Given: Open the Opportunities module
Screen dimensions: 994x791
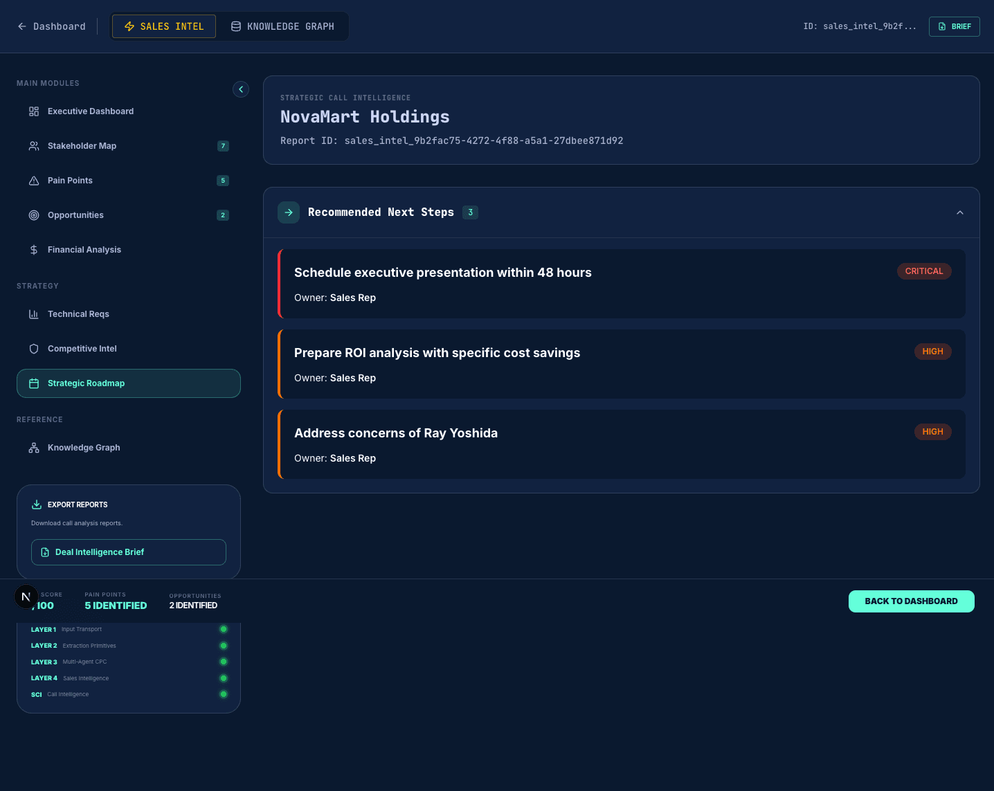Looking at the screenshot, I should (129, 215).
